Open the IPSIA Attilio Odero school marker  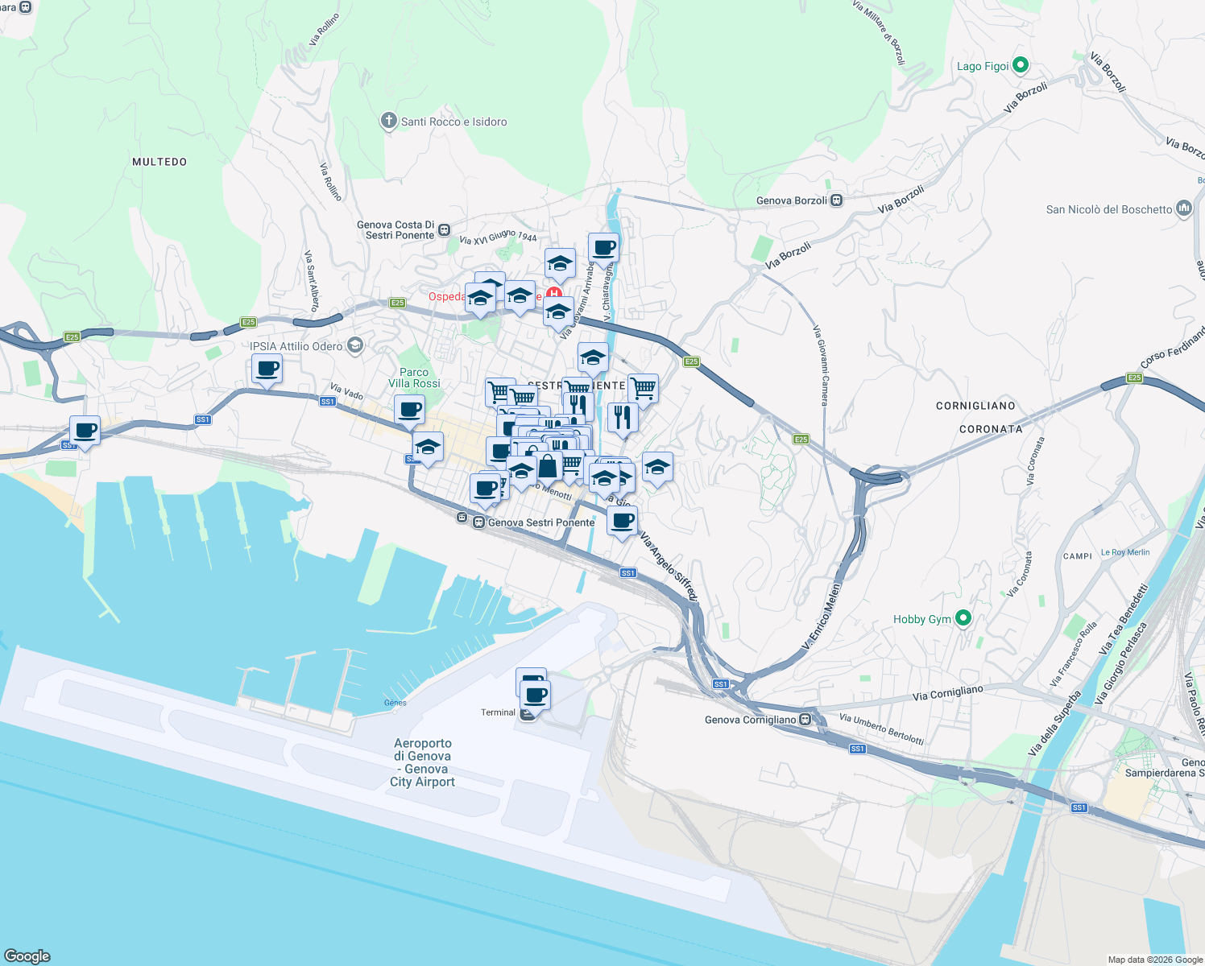(x=354, y=345)
